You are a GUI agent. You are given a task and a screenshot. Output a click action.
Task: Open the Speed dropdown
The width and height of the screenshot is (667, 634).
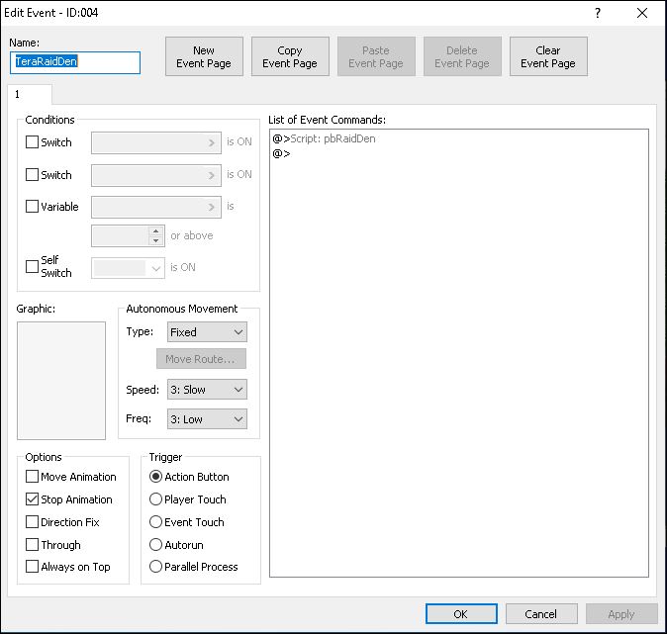pos(207,390)
